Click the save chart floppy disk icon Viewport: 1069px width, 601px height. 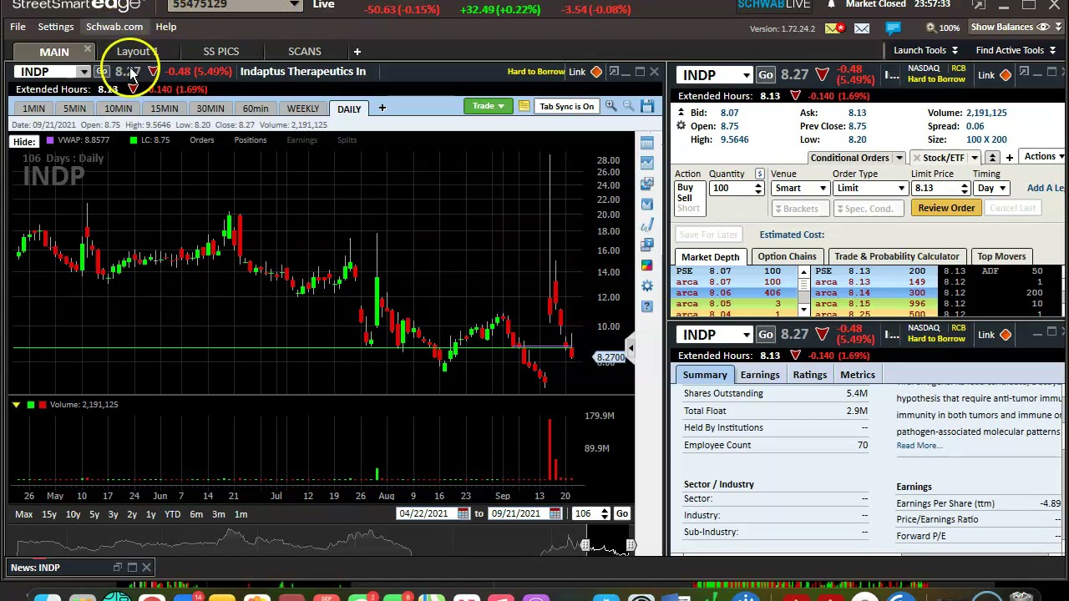[x=648, y=106]
